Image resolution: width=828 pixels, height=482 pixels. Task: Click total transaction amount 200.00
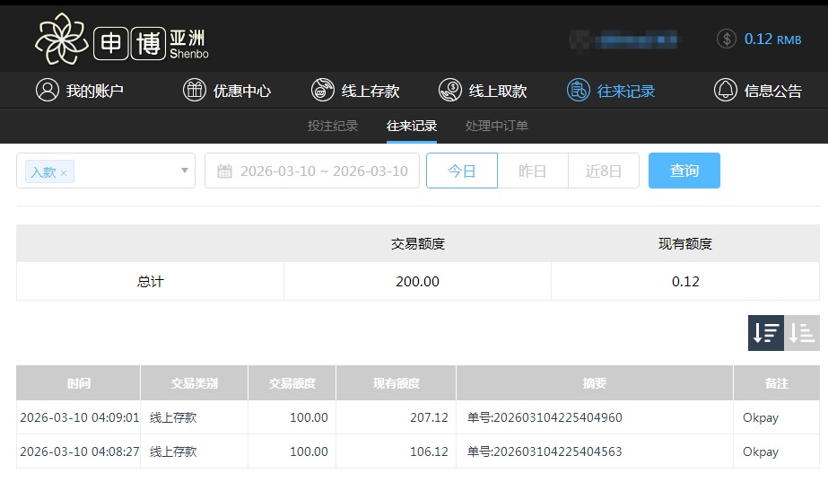(x=418, y=281)
